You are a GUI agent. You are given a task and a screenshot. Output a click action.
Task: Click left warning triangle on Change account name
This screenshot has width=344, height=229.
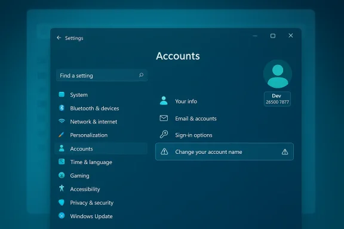(x=164, y=151)
